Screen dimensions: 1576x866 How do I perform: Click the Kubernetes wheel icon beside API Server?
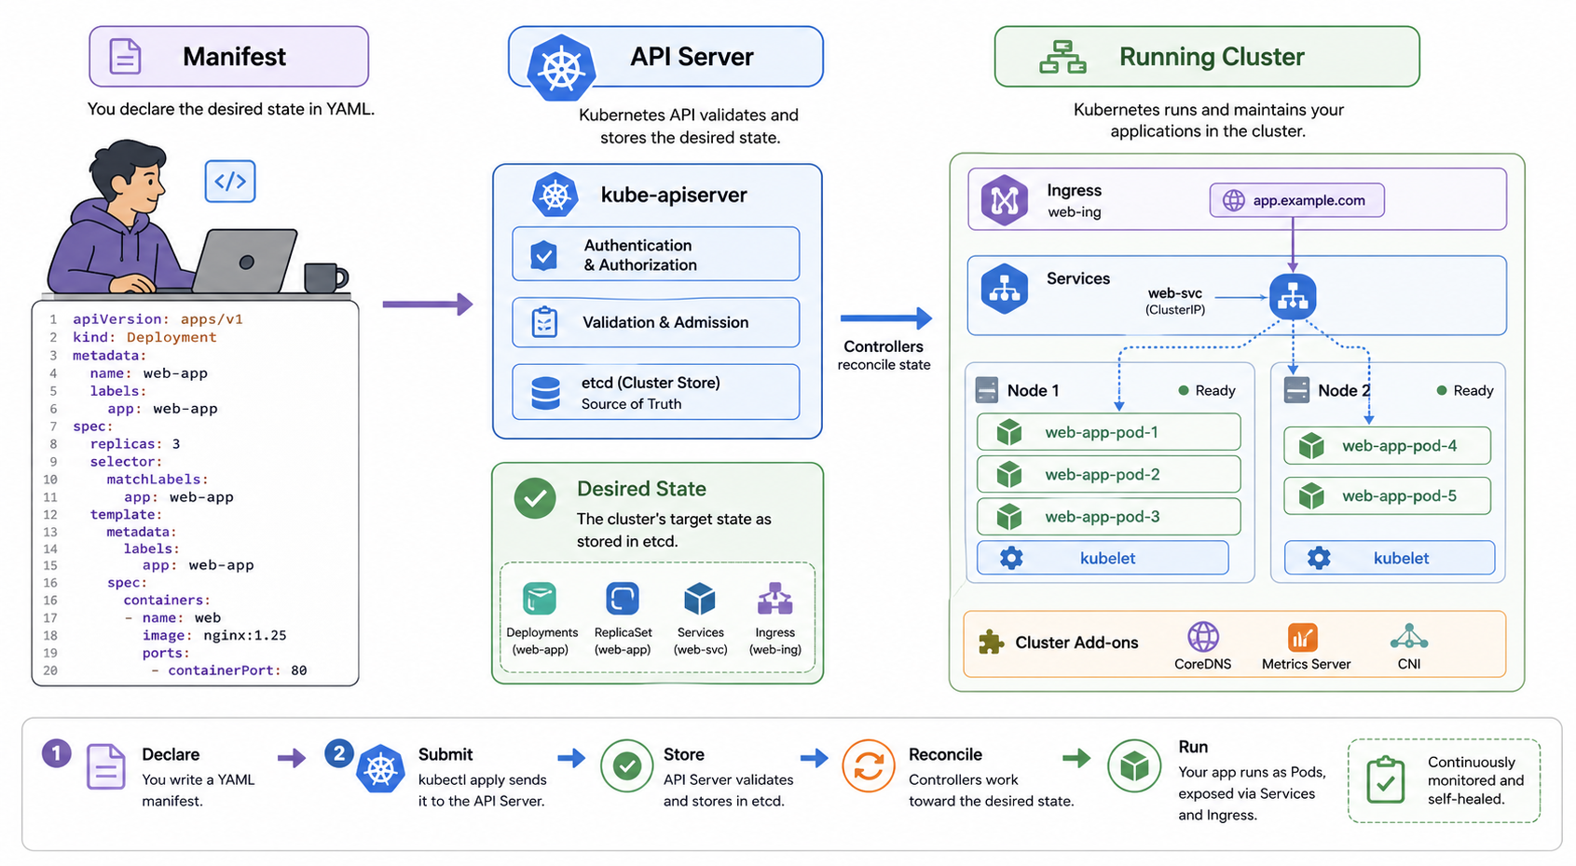pos(561,67)
